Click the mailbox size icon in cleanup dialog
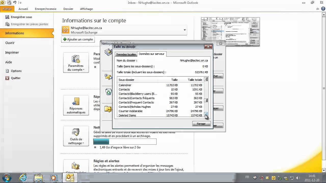The image size is (326, 183). [108, 52]
